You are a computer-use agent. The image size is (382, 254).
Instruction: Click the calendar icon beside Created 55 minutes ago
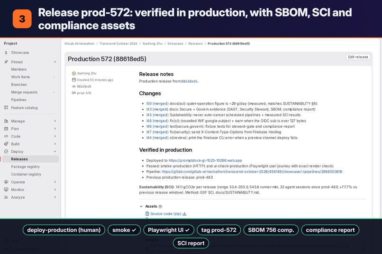point(74,80)
